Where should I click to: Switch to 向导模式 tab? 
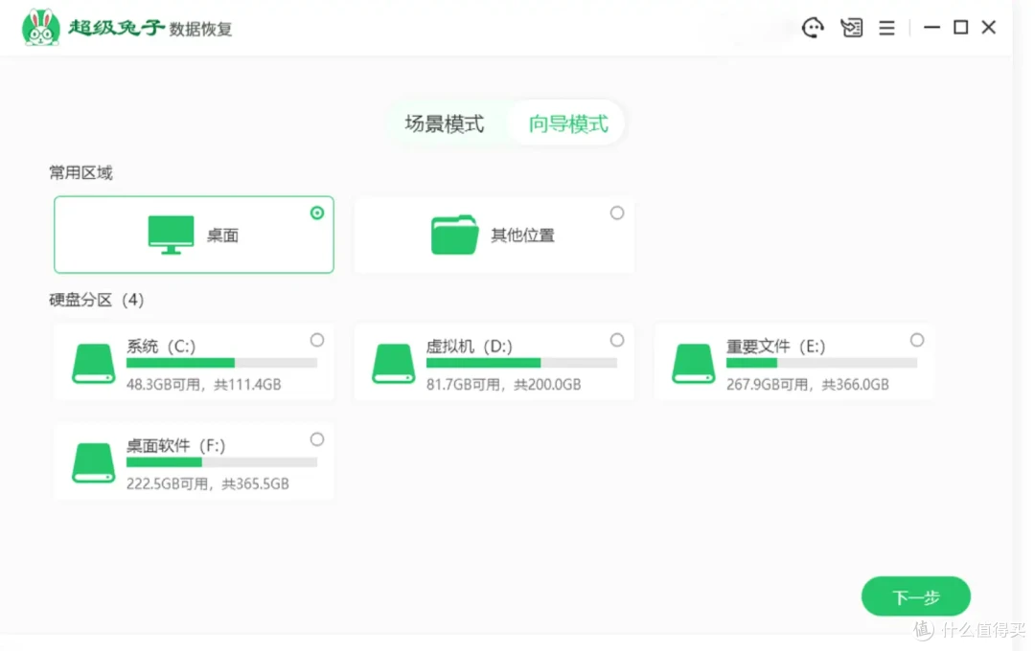point(567,123)
